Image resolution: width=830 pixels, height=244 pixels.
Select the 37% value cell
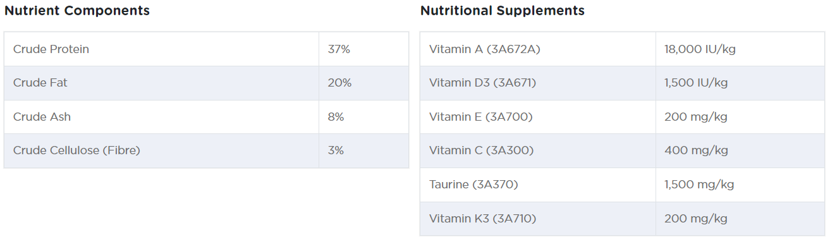point(364,49)
